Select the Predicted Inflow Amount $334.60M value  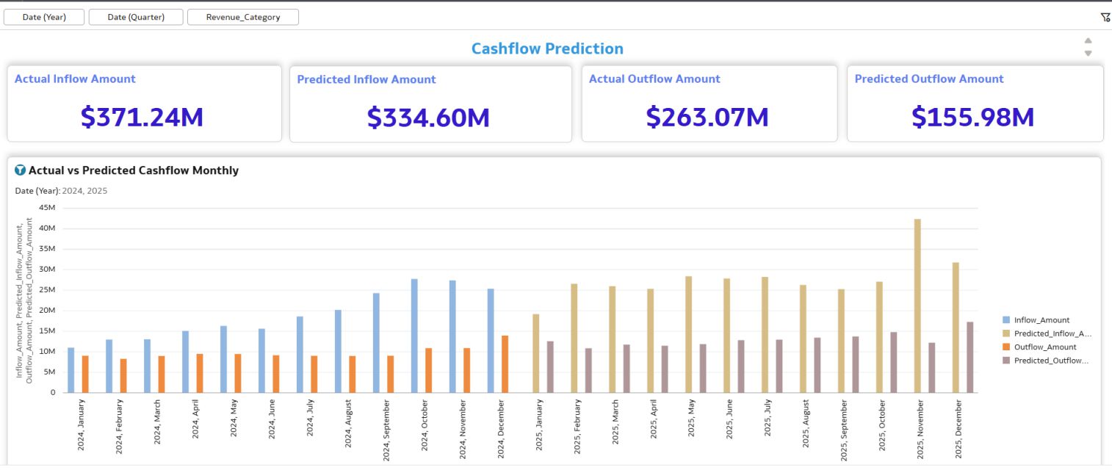pos(428,117)
